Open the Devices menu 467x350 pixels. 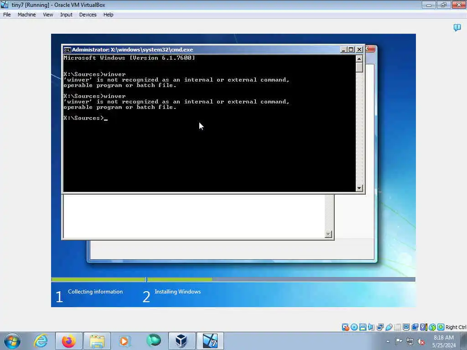(x=88, y=15)
